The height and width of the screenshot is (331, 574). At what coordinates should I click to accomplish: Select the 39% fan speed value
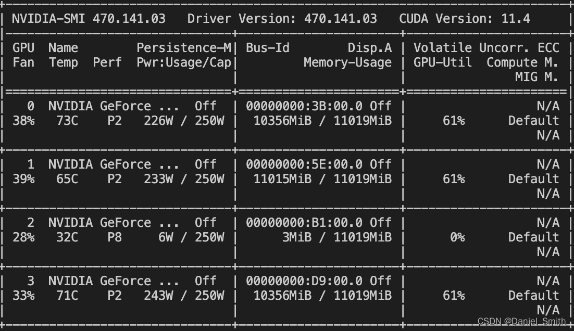click(23, 179)
